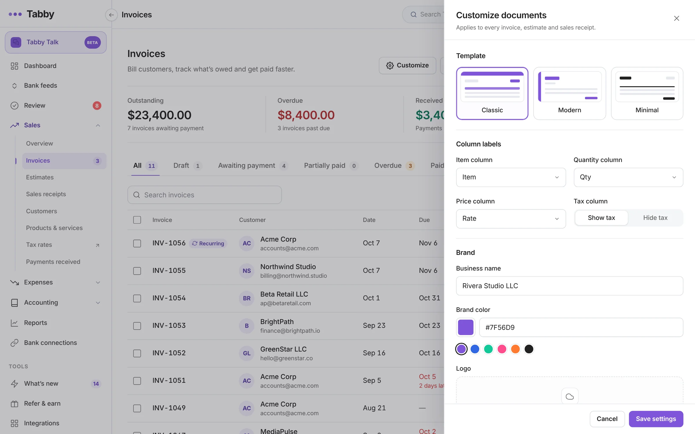Select the Show tax option

pos(601,218)
